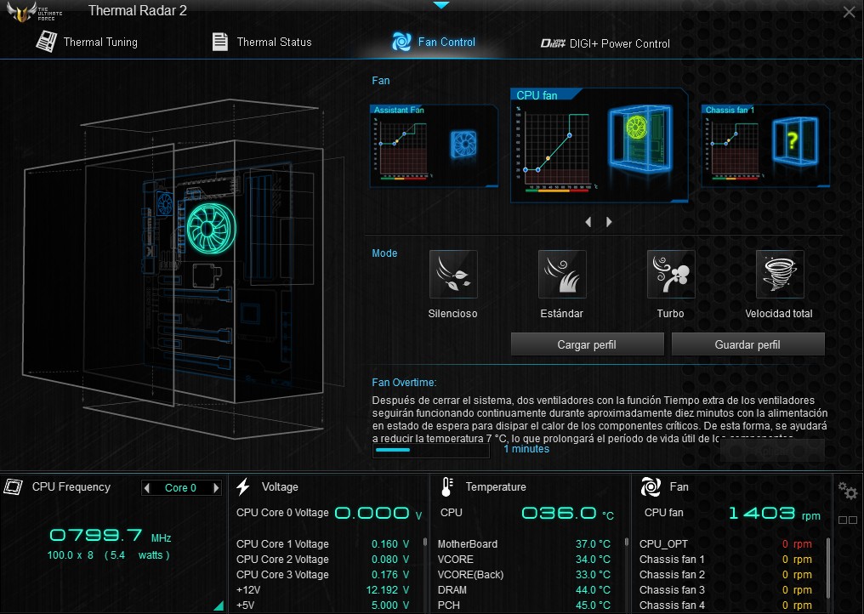Image resolution: width=864 pixels, height=614 pixels.
Task: Click the Cargar perfil button
Action: 587,344
